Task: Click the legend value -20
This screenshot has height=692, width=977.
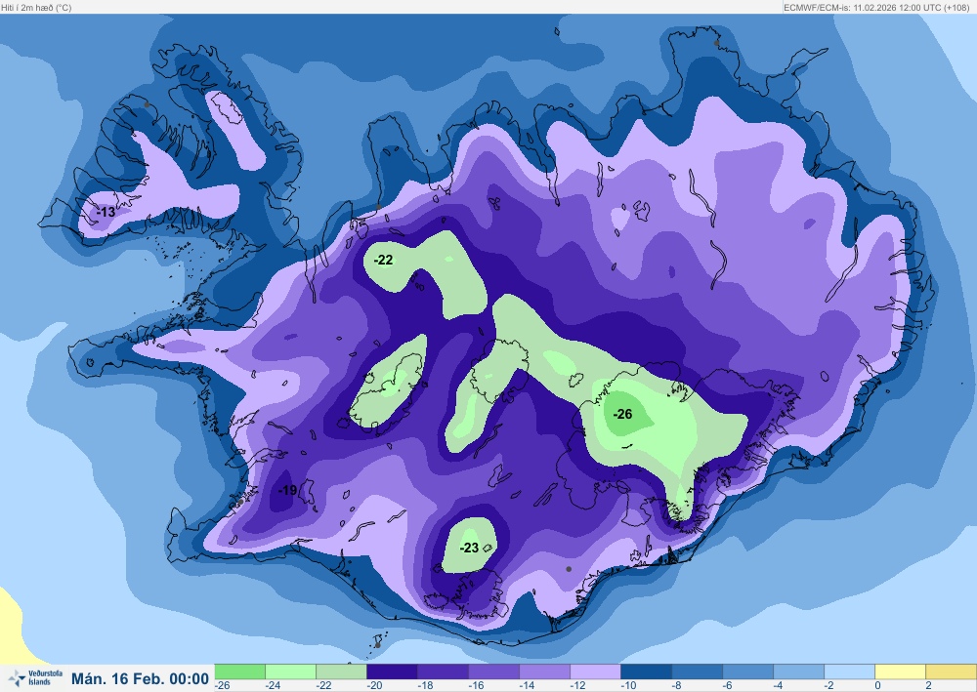Action: 374,686
